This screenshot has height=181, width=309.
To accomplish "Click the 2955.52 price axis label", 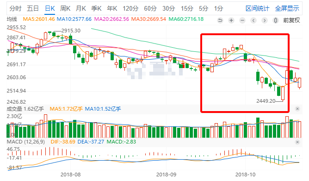I will [x=16, y=27].
